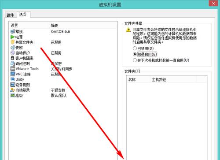Click the yellow warning triangle icon
The height and width of the screenshot is (160, 220).
128,30
